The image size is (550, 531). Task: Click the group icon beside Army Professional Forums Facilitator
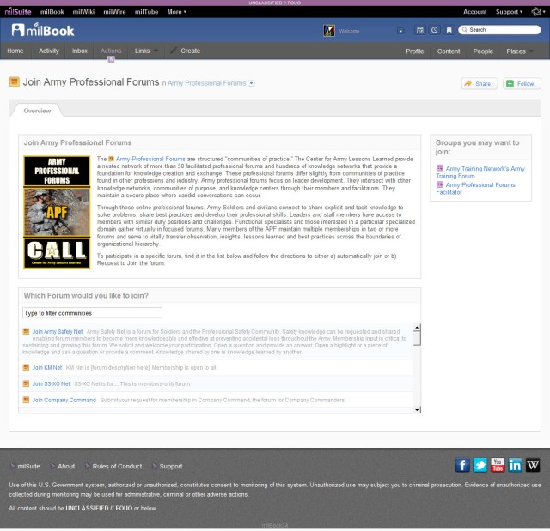pos(439,184)
